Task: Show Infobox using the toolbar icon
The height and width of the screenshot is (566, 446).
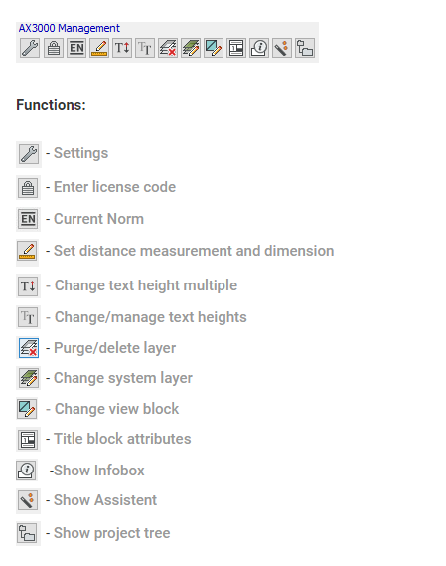Action: tap(259, 48)
